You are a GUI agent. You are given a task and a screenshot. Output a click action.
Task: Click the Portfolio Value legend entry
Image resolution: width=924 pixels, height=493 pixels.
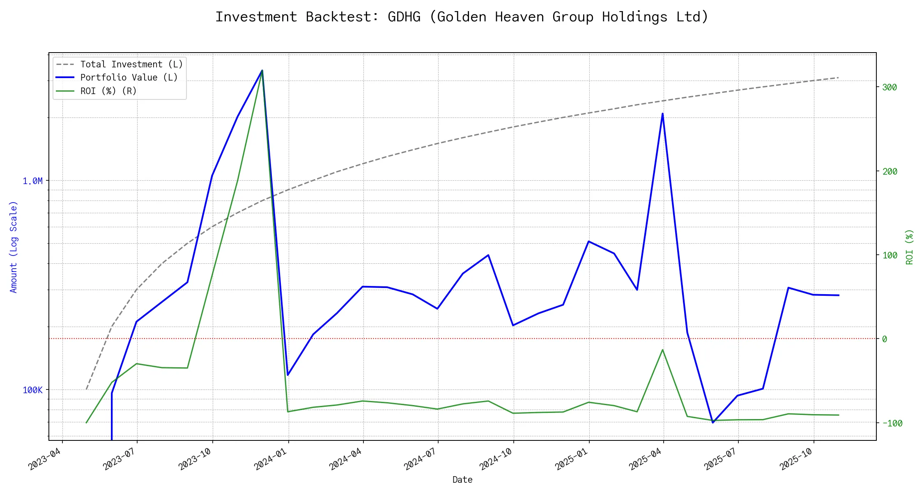(129, 78)
